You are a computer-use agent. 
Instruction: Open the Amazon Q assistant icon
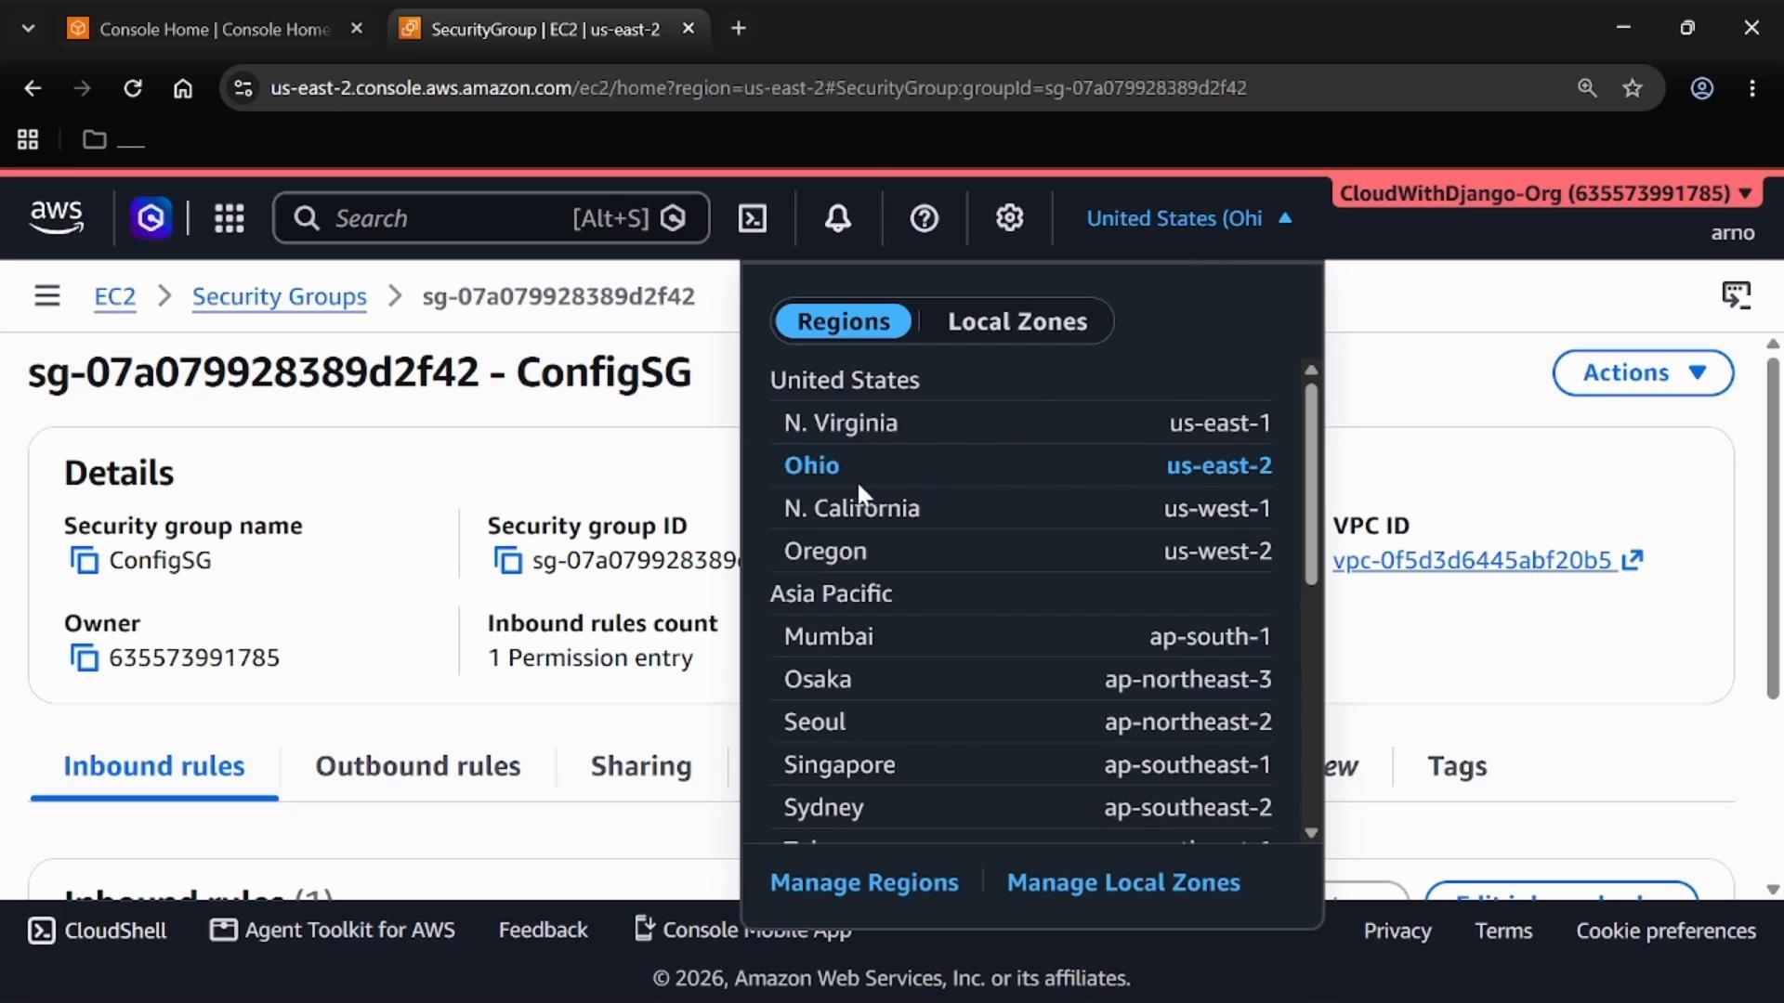click(151, 218)
